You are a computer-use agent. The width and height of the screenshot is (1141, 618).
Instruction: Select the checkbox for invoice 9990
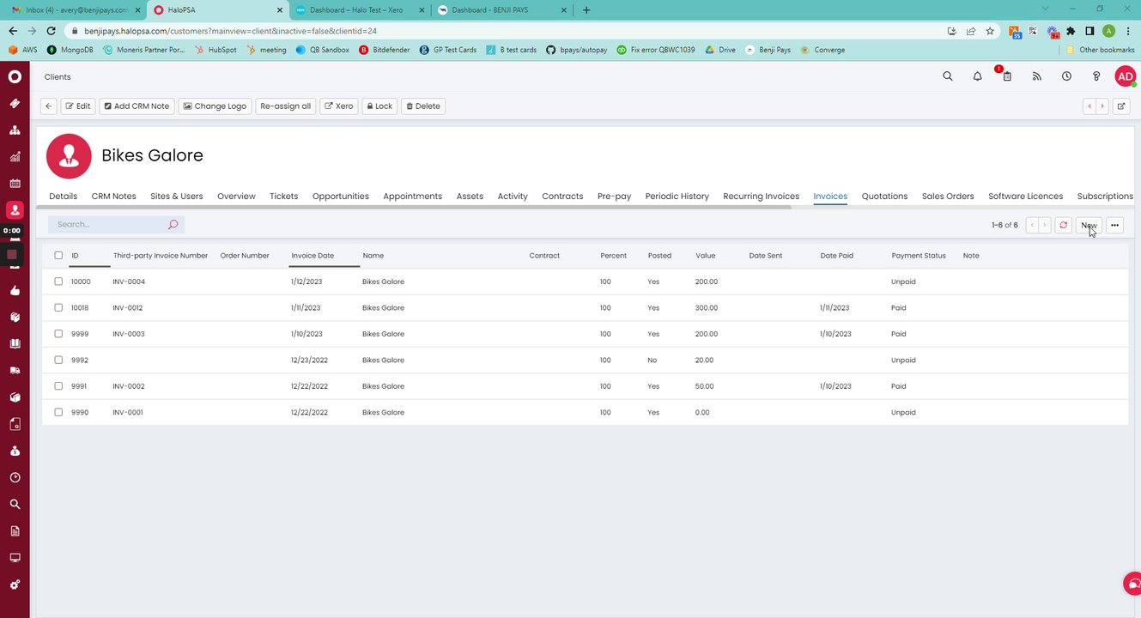58,412
